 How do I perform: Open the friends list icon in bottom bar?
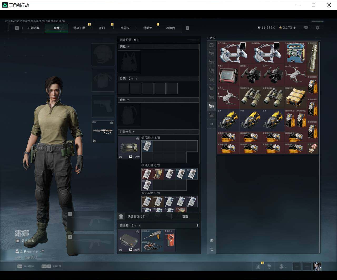[283, 266]
